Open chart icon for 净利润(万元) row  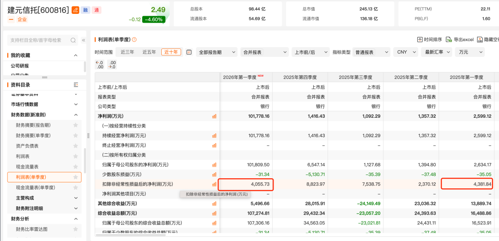(214, 116)
